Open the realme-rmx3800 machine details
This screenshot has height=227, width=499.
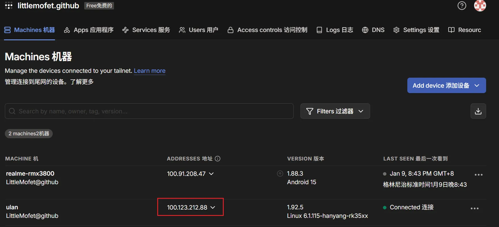(x=30, y=173)
